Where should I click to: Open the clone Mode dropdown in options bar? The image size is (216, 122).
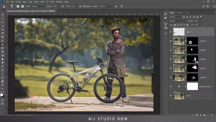(x=38, y=6)
